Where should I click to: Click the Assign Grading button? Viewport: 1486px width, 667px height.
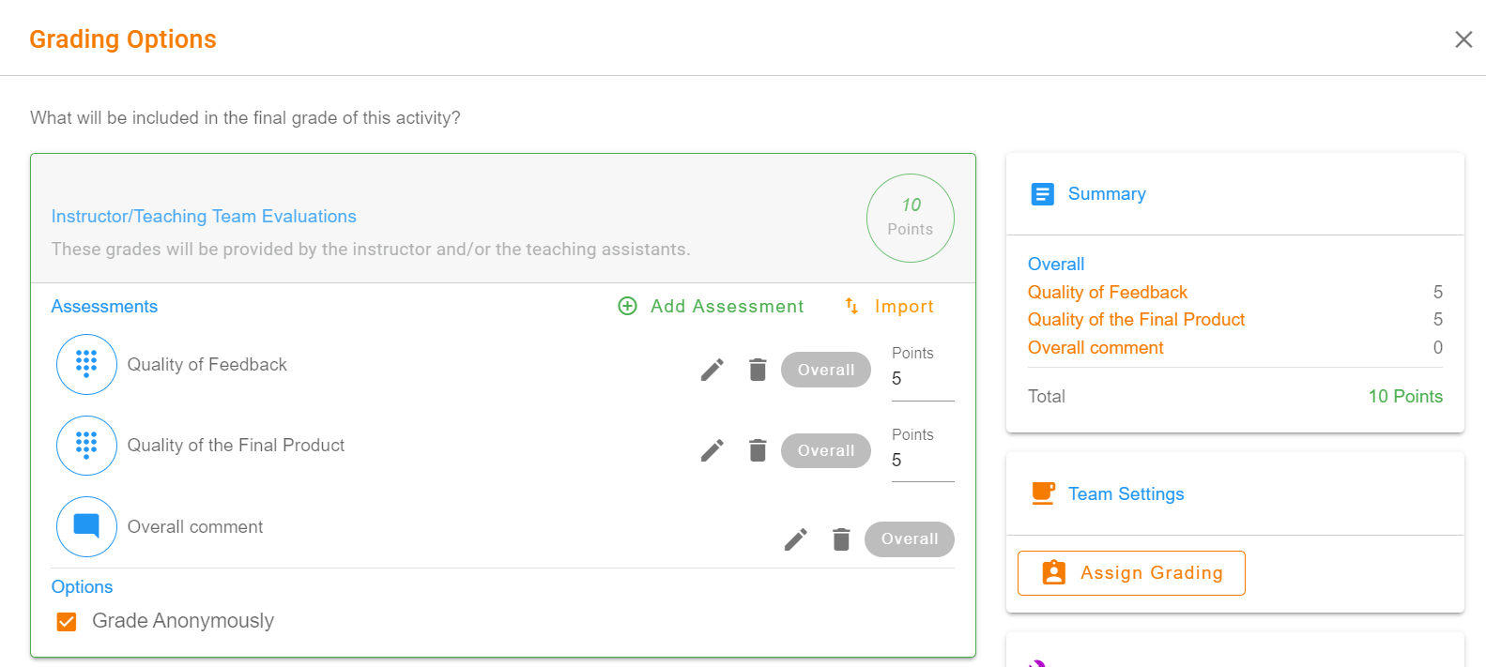tap(1131, 572)
